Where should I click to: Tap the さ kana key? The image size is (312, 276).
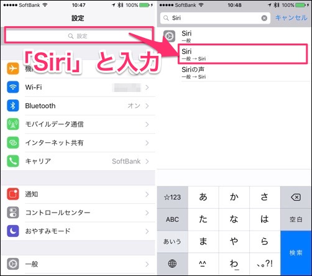pos(265,197)
